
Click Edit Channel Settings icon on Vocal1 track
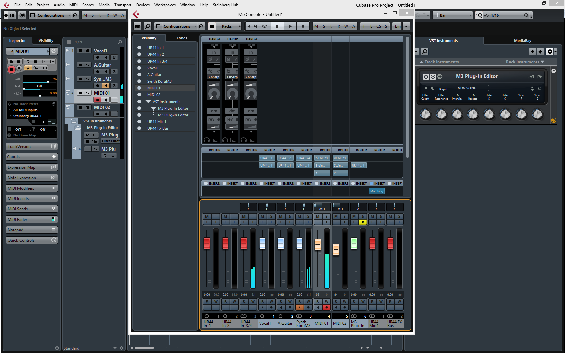tap(114, 57)
